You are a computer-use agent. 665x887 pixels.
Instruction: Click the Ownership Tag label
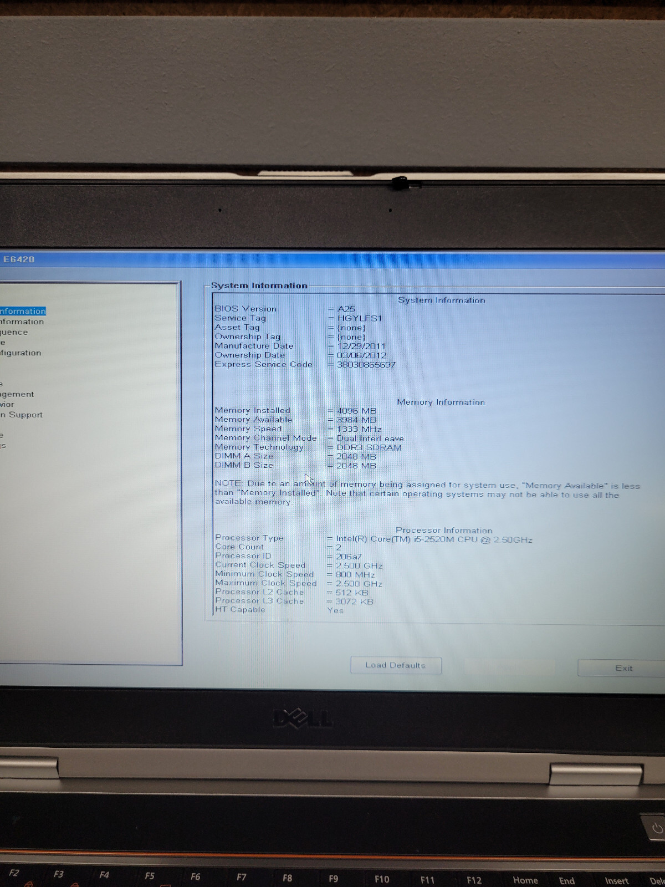(248, 337)
